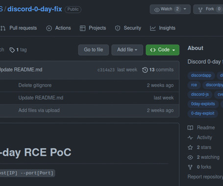Click '2 weeks ago' on Delete gitignore row
Screen dimensions: 223x186
point(160,85)
